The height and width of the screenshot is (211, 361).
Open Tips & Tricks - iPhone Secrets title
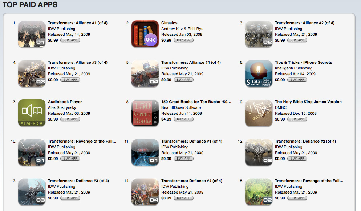coord(304,62)
